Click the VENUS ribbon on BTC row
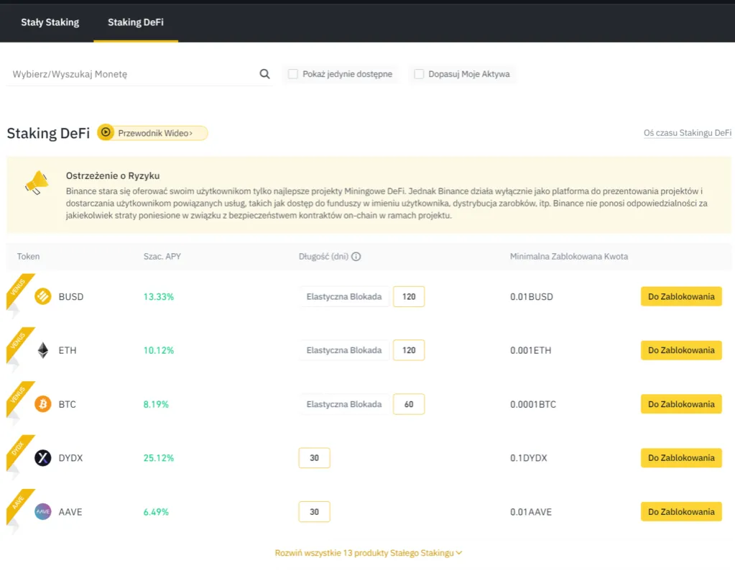This screenshot has height=571, width=735. [x=18, y=396]
